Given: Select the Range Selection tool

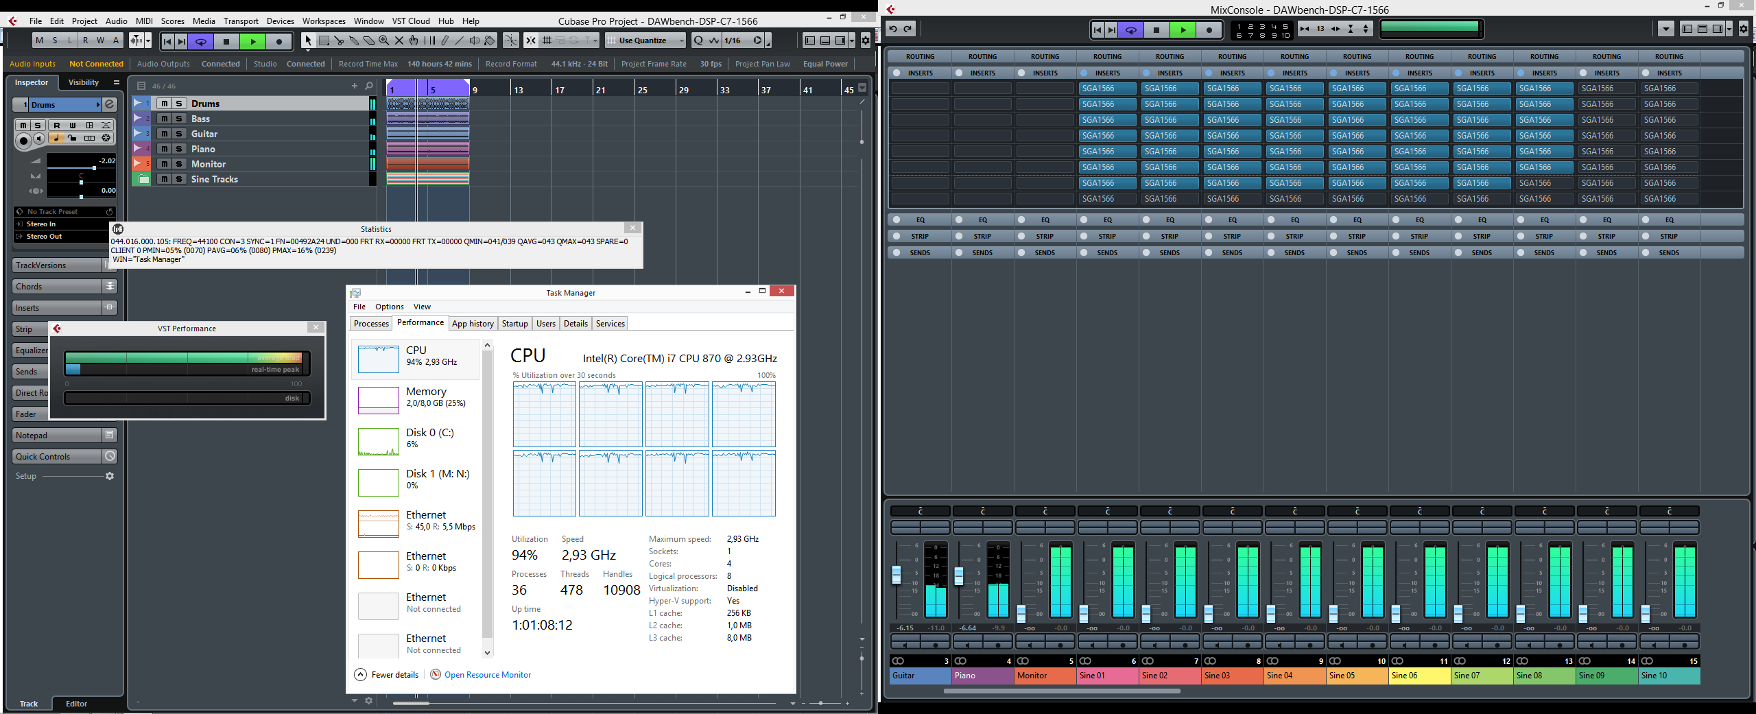Looking at the screenshot, I should 324,40.
